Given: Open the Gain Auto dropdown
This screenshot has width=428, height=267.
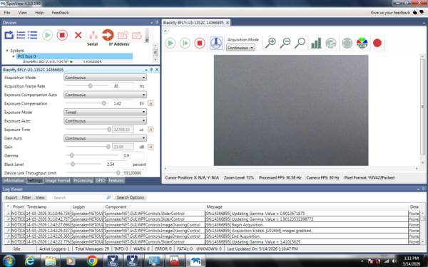Looking at the screenshot, I should point(105,138).
